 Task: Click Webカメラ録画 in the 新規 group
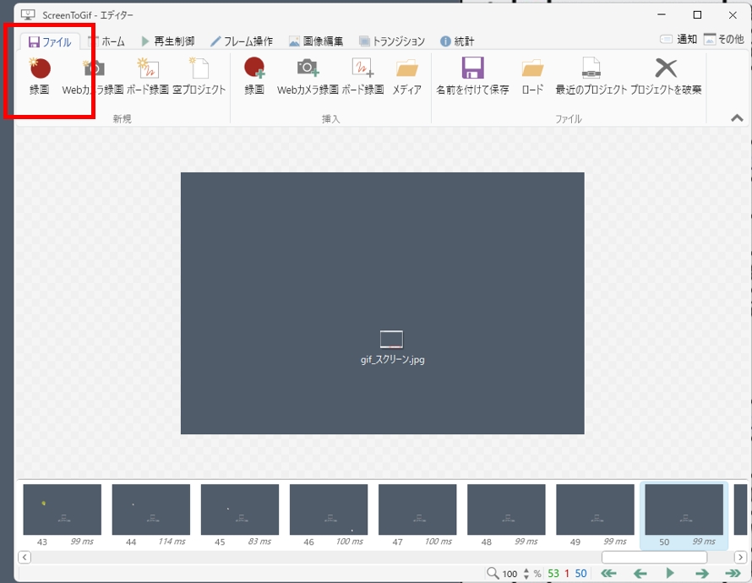click(x=93, y=75)
